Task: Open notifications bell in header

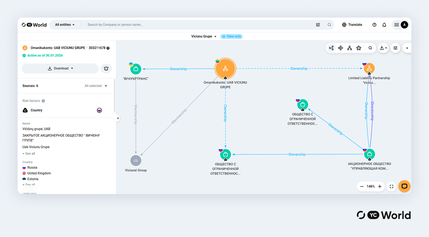Action: pyautogui.click(x=384, y=25)
